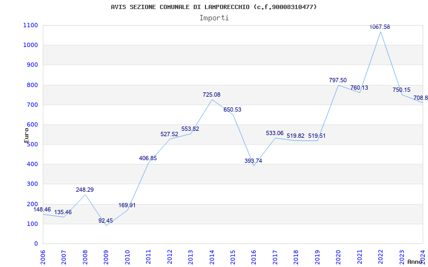Click the 900 y-axis tick label
Screen dimensions: 428x267
coord(33,65)
